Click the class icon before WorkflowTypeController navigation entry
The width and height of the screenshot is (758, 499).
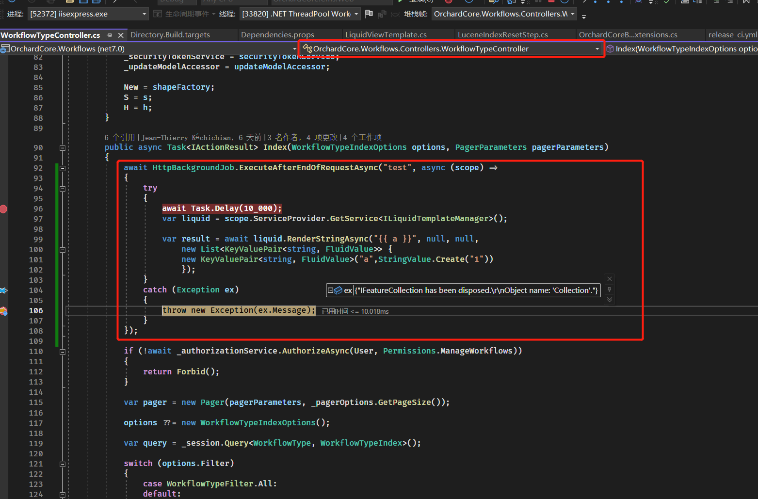pos(308,48)
